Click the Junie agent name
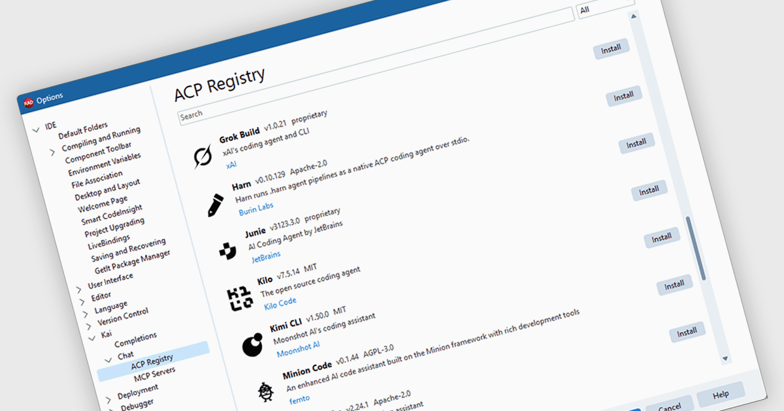Viewport: 784px width, 411px height. [255, 233]
